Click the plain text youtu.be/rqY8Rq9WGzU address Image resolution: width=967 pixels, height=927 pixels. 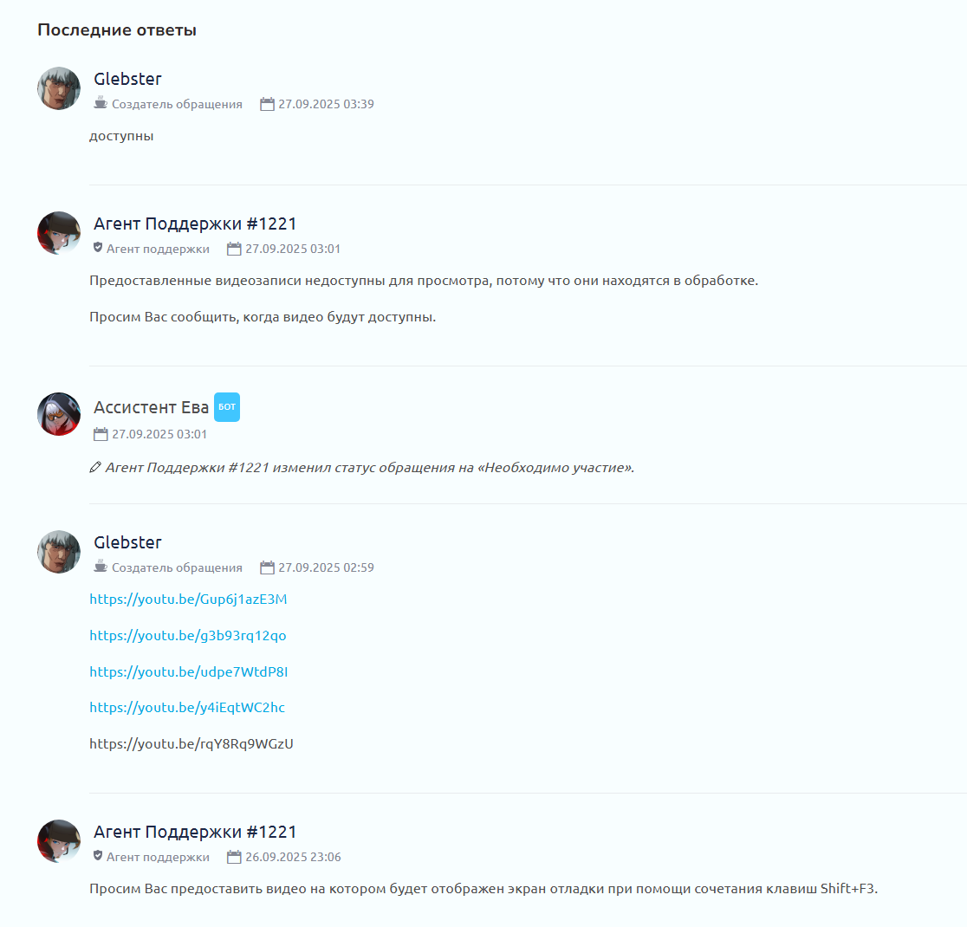pyautogui.click(x=191, y=744)
